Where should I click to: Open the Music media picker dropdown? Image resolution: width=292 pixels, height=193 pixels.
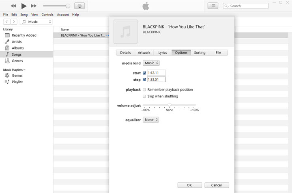[x=36, y=22]
